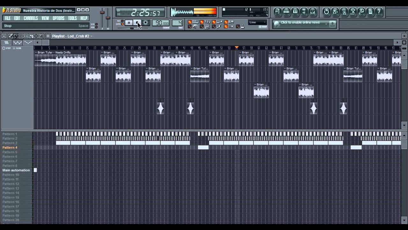The height and width of the screenshot is (230, 408).
Task: Open the Brian Tyler - Neela Drifts clip menu
Action: (36, 52)
